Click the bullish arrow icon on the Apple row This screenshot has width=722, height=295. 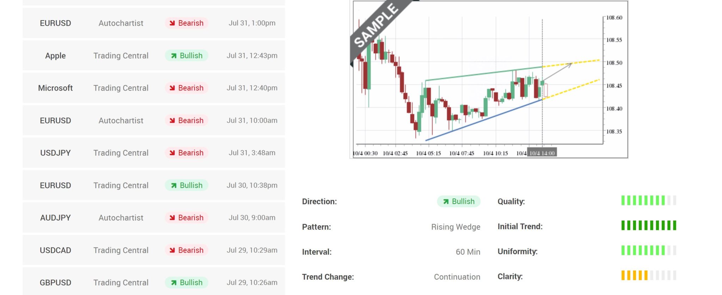coord(173,55)
